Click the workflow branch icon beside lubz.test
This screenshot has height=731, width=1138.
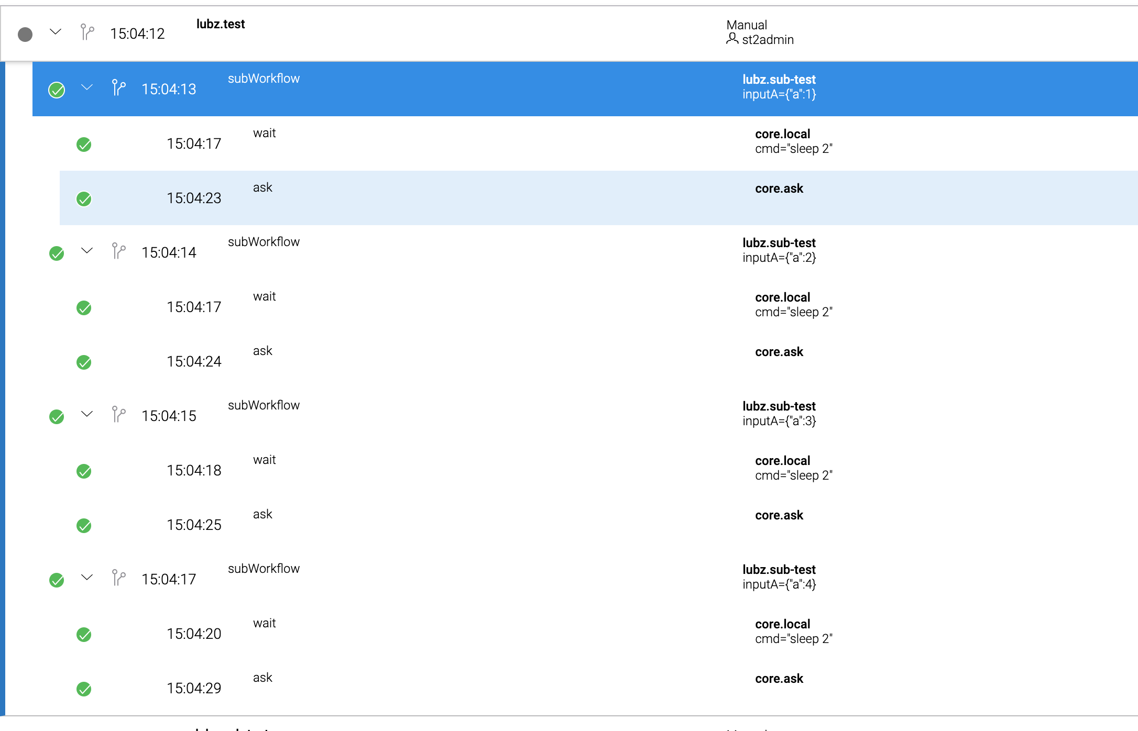click(85, 32)
